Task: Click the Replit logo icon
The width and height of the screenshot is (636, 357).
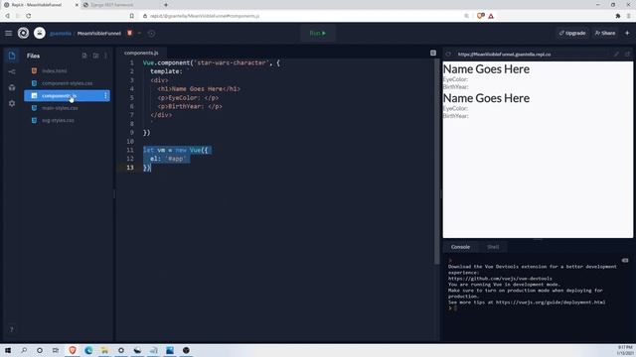Action: point(23,33)
